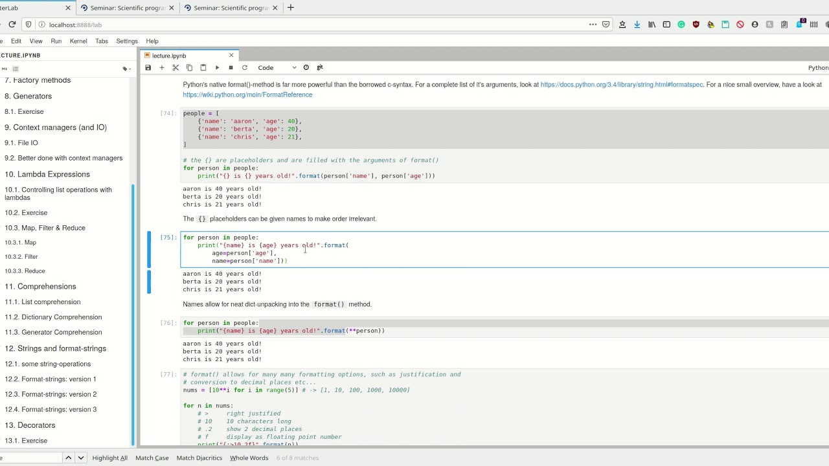Open Firefox library icon
Screen dimensions: 829x466
(652, 25)
